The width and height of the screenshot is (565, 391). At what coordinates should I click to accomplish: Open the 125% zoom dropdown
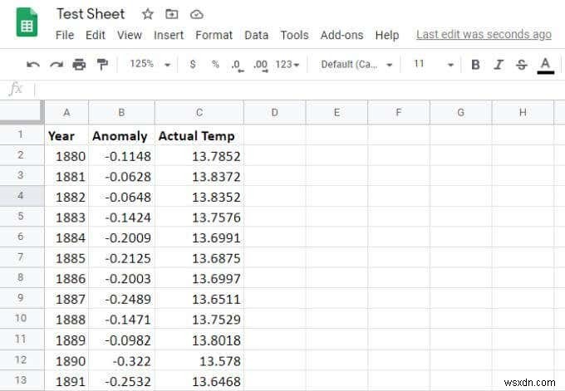click(150, 65)
